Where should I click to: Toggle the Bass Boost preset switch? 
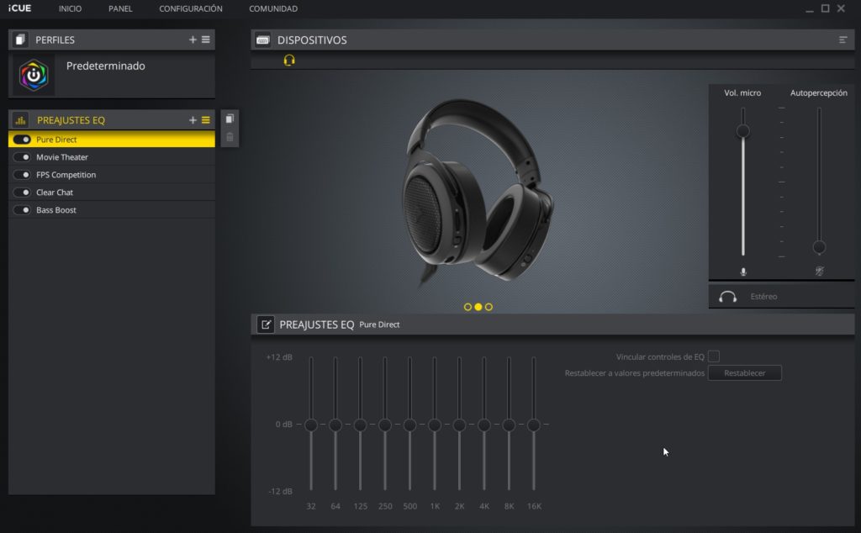pos(22,209)
